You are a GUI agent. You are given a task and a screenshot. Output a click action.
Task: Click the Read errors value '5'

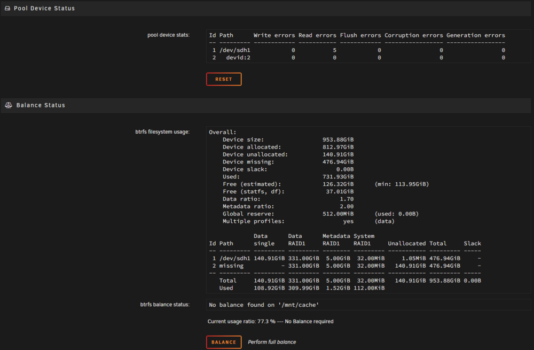point(334,50)
